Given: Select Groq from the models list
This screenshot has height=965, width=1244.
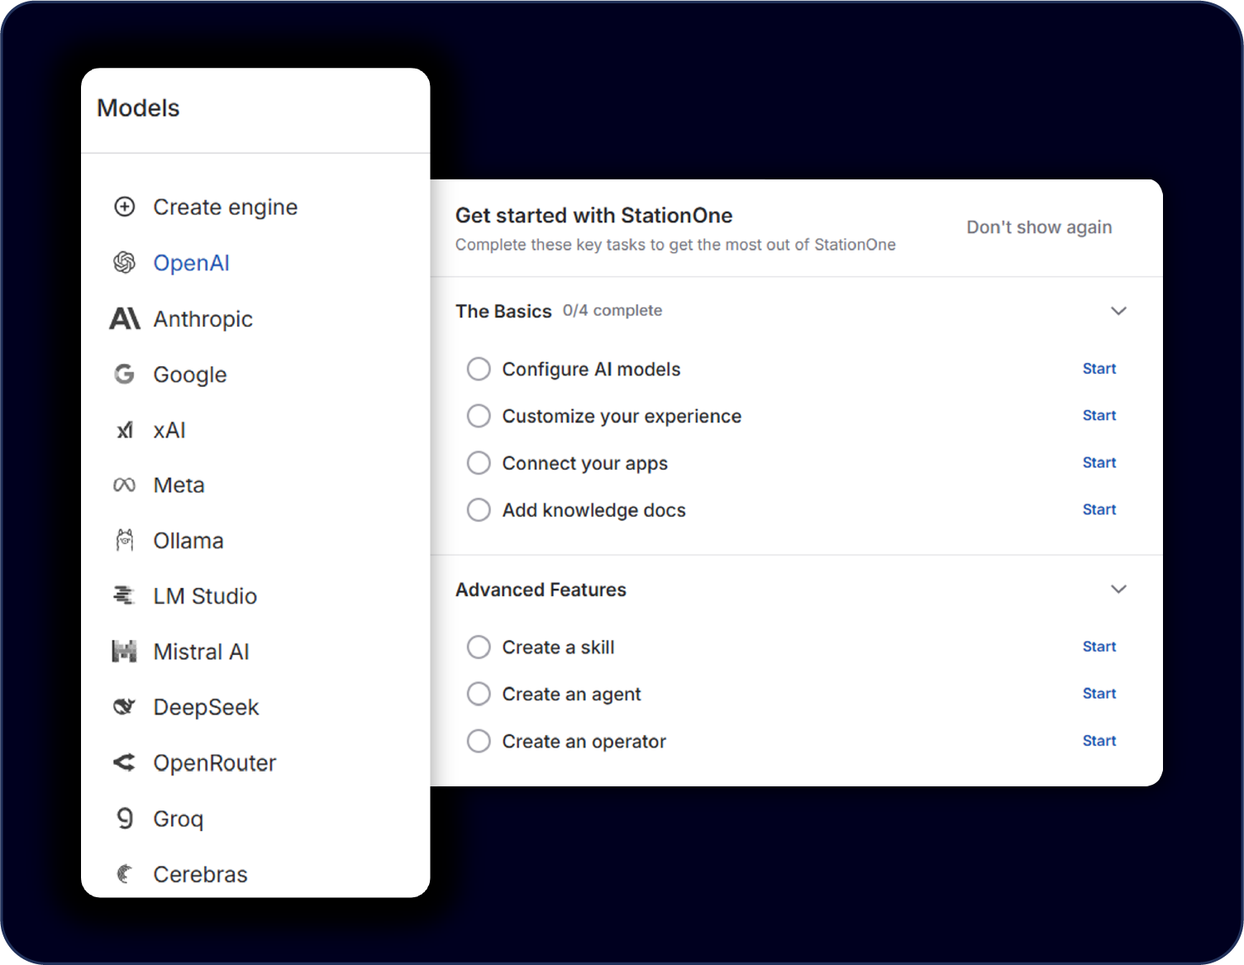Looking at the screenshot, I should coord(178,819).
